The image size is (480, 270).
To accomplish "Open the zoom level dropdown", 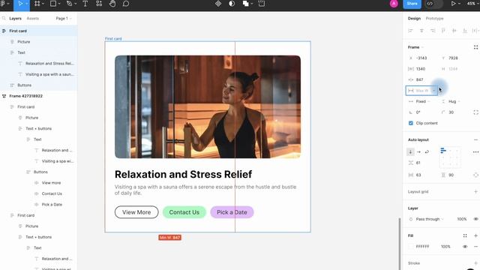I will [x=473, y=4].
